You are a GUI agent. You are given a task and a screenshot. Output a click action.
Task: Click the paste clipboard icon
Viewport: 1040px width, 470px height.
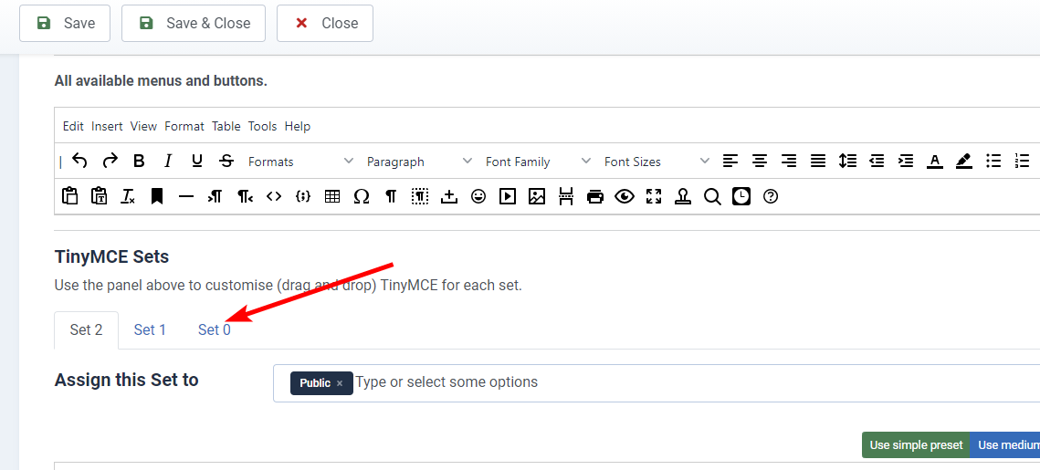(69, 196)
